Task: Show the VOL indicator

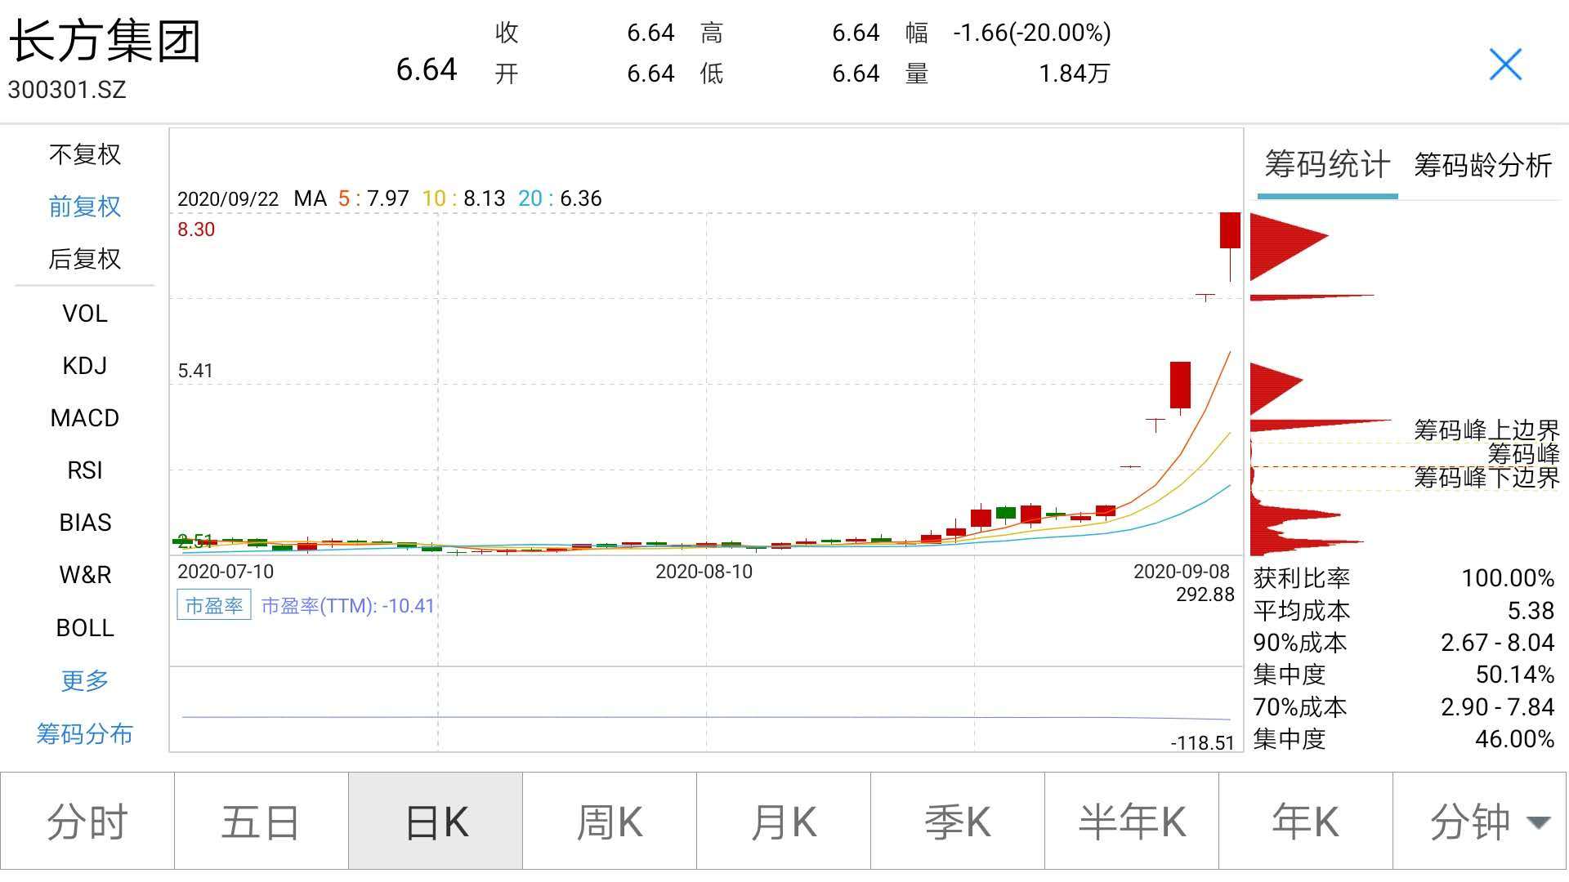Action: coord(85,314)
